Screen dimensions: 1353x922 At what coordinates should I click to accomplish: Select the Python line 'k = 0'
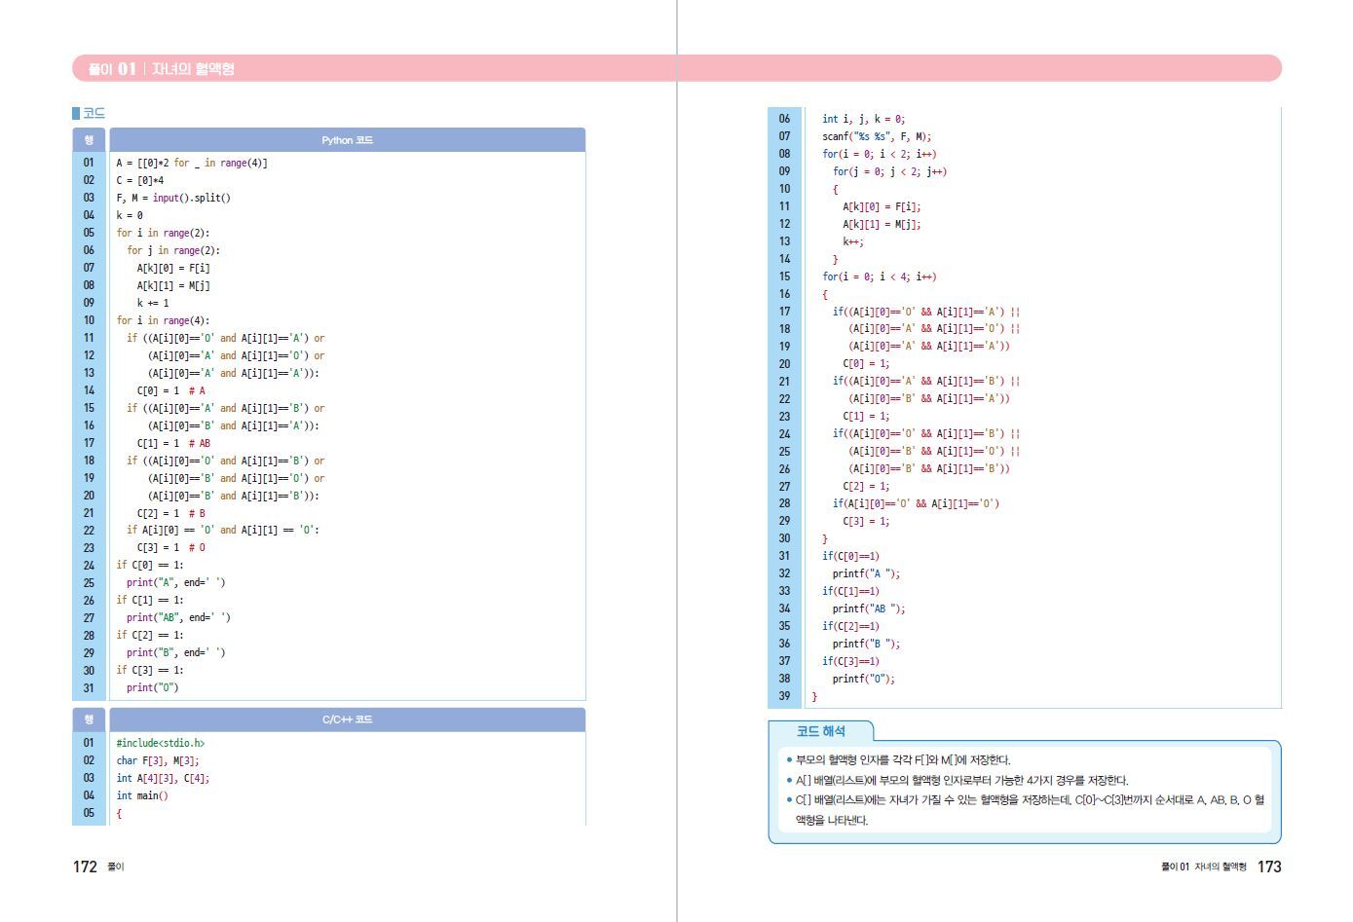[x=130, y=215]
